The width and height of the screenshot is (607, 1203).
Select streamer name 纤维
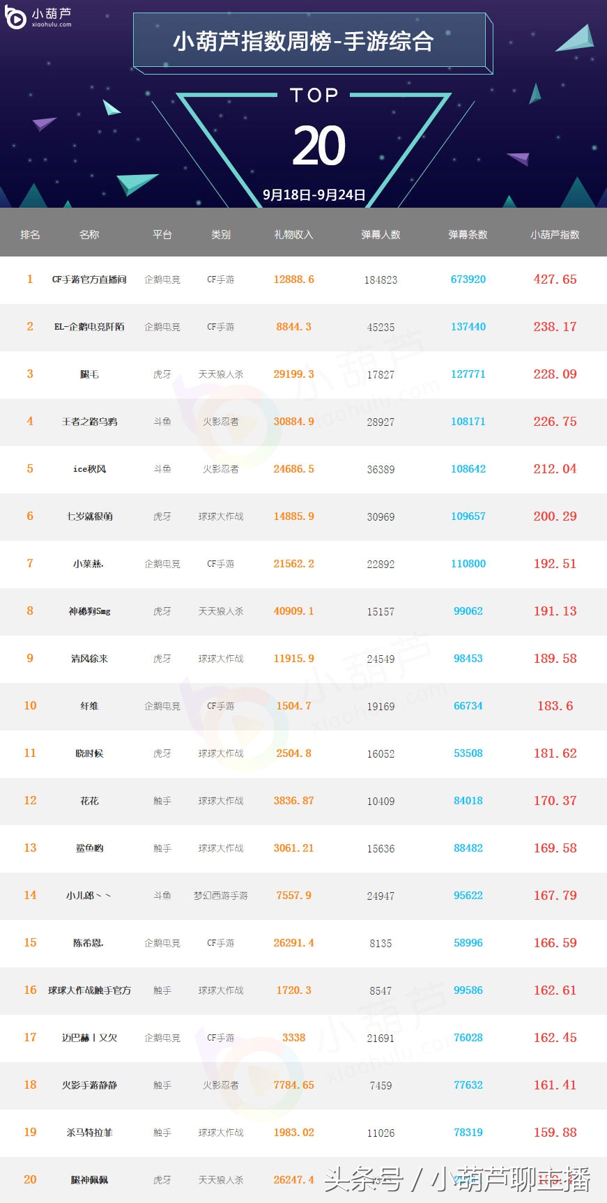click(89, 706)
